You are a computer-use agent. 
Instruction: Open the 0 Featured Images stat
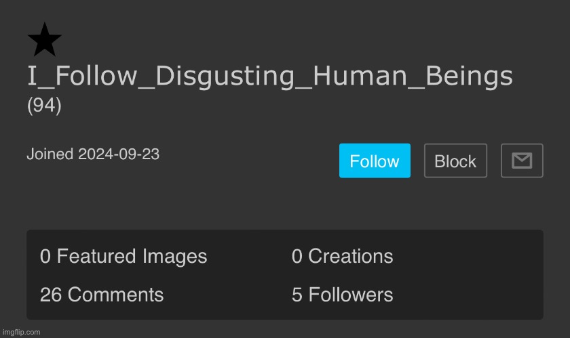click(x=123, y=256)
